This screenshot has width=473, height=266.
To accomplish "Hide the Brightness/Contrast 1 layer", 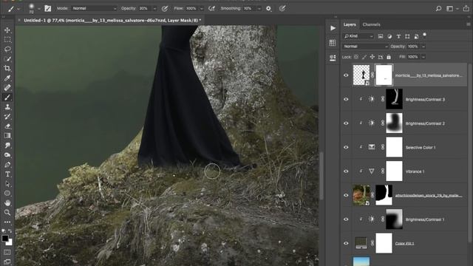I will 346,219.
